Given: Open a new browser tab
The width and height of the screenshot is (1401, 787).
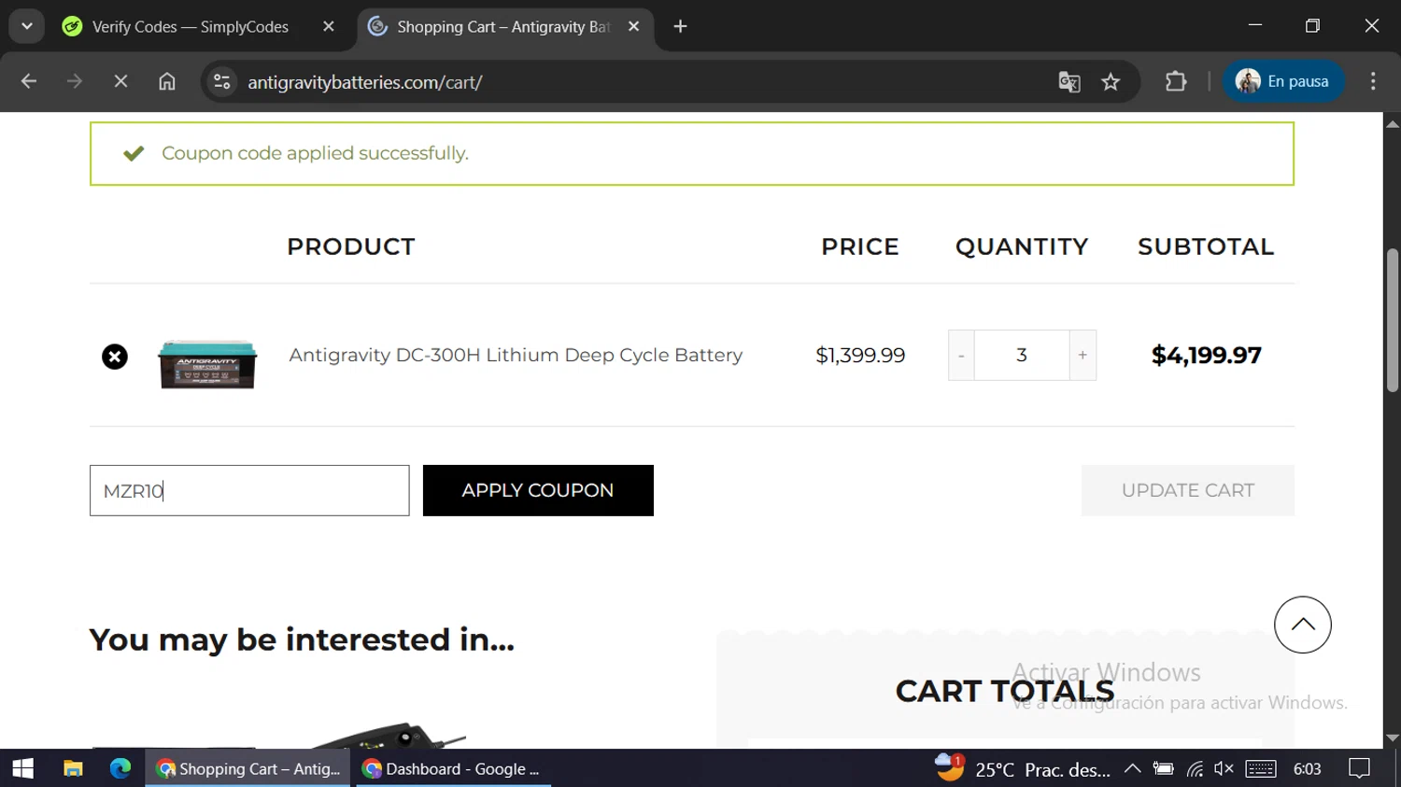Looking at the screenshot, I should pos(680,27).
